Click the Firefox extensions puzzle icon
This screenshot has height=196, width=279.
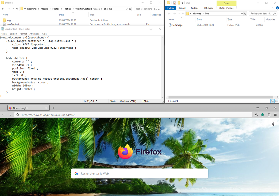(269, 115)
